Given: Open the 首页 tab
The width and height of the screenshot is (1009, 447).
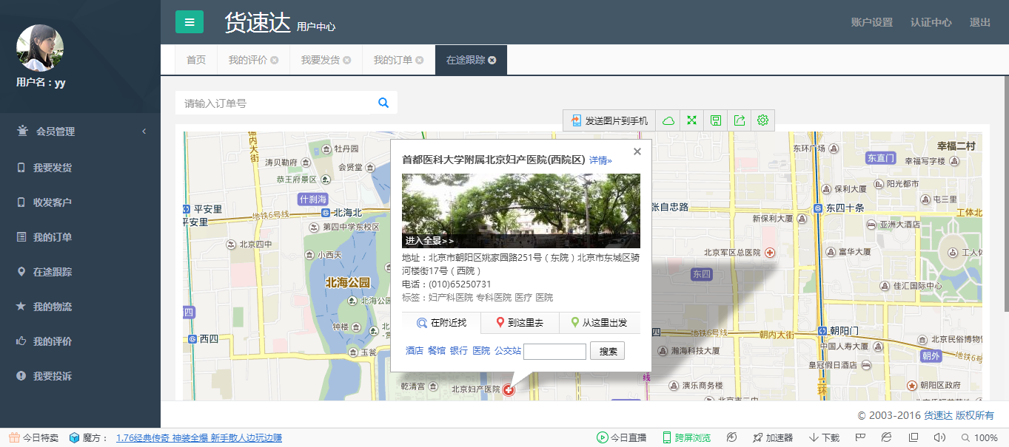Looking at the screenshot, I should tap(196, 61).
